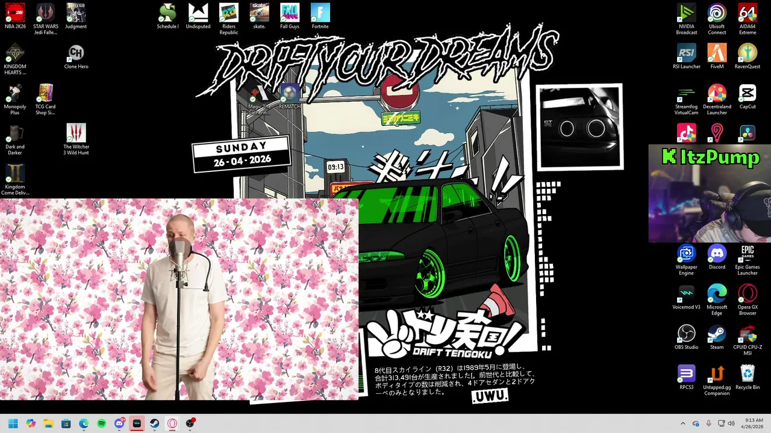The height and width of the screenshot is (433, 771).
Task: Open the Undisputed desktop shortcut
Action: click(x=198, y=16)
